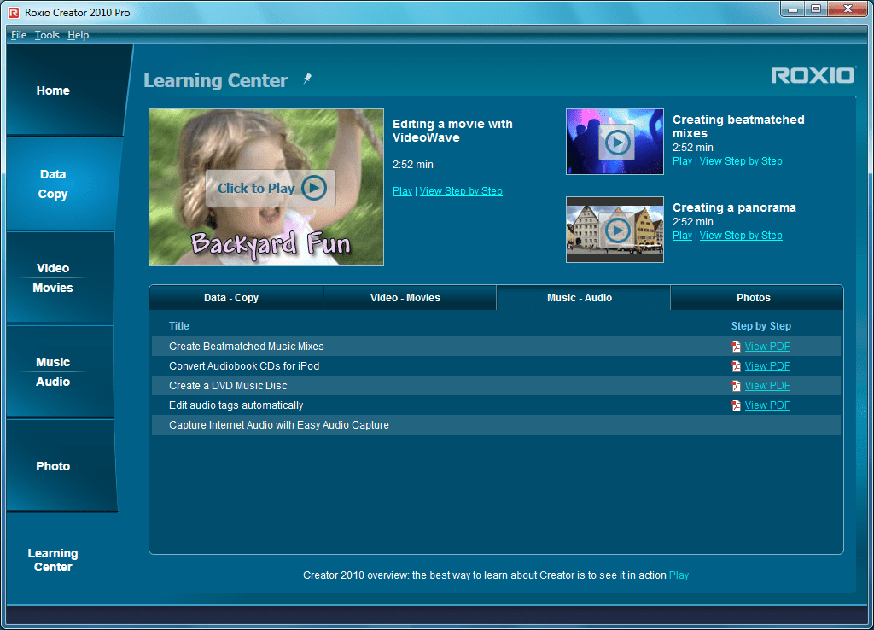This screenshot has height=630, width=874.
Task: Switch to the Photos tab
Action: [757, 298]
